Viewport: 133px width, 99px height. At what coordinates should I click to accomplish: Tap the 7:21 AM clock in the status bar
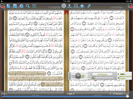click(66, 1)
